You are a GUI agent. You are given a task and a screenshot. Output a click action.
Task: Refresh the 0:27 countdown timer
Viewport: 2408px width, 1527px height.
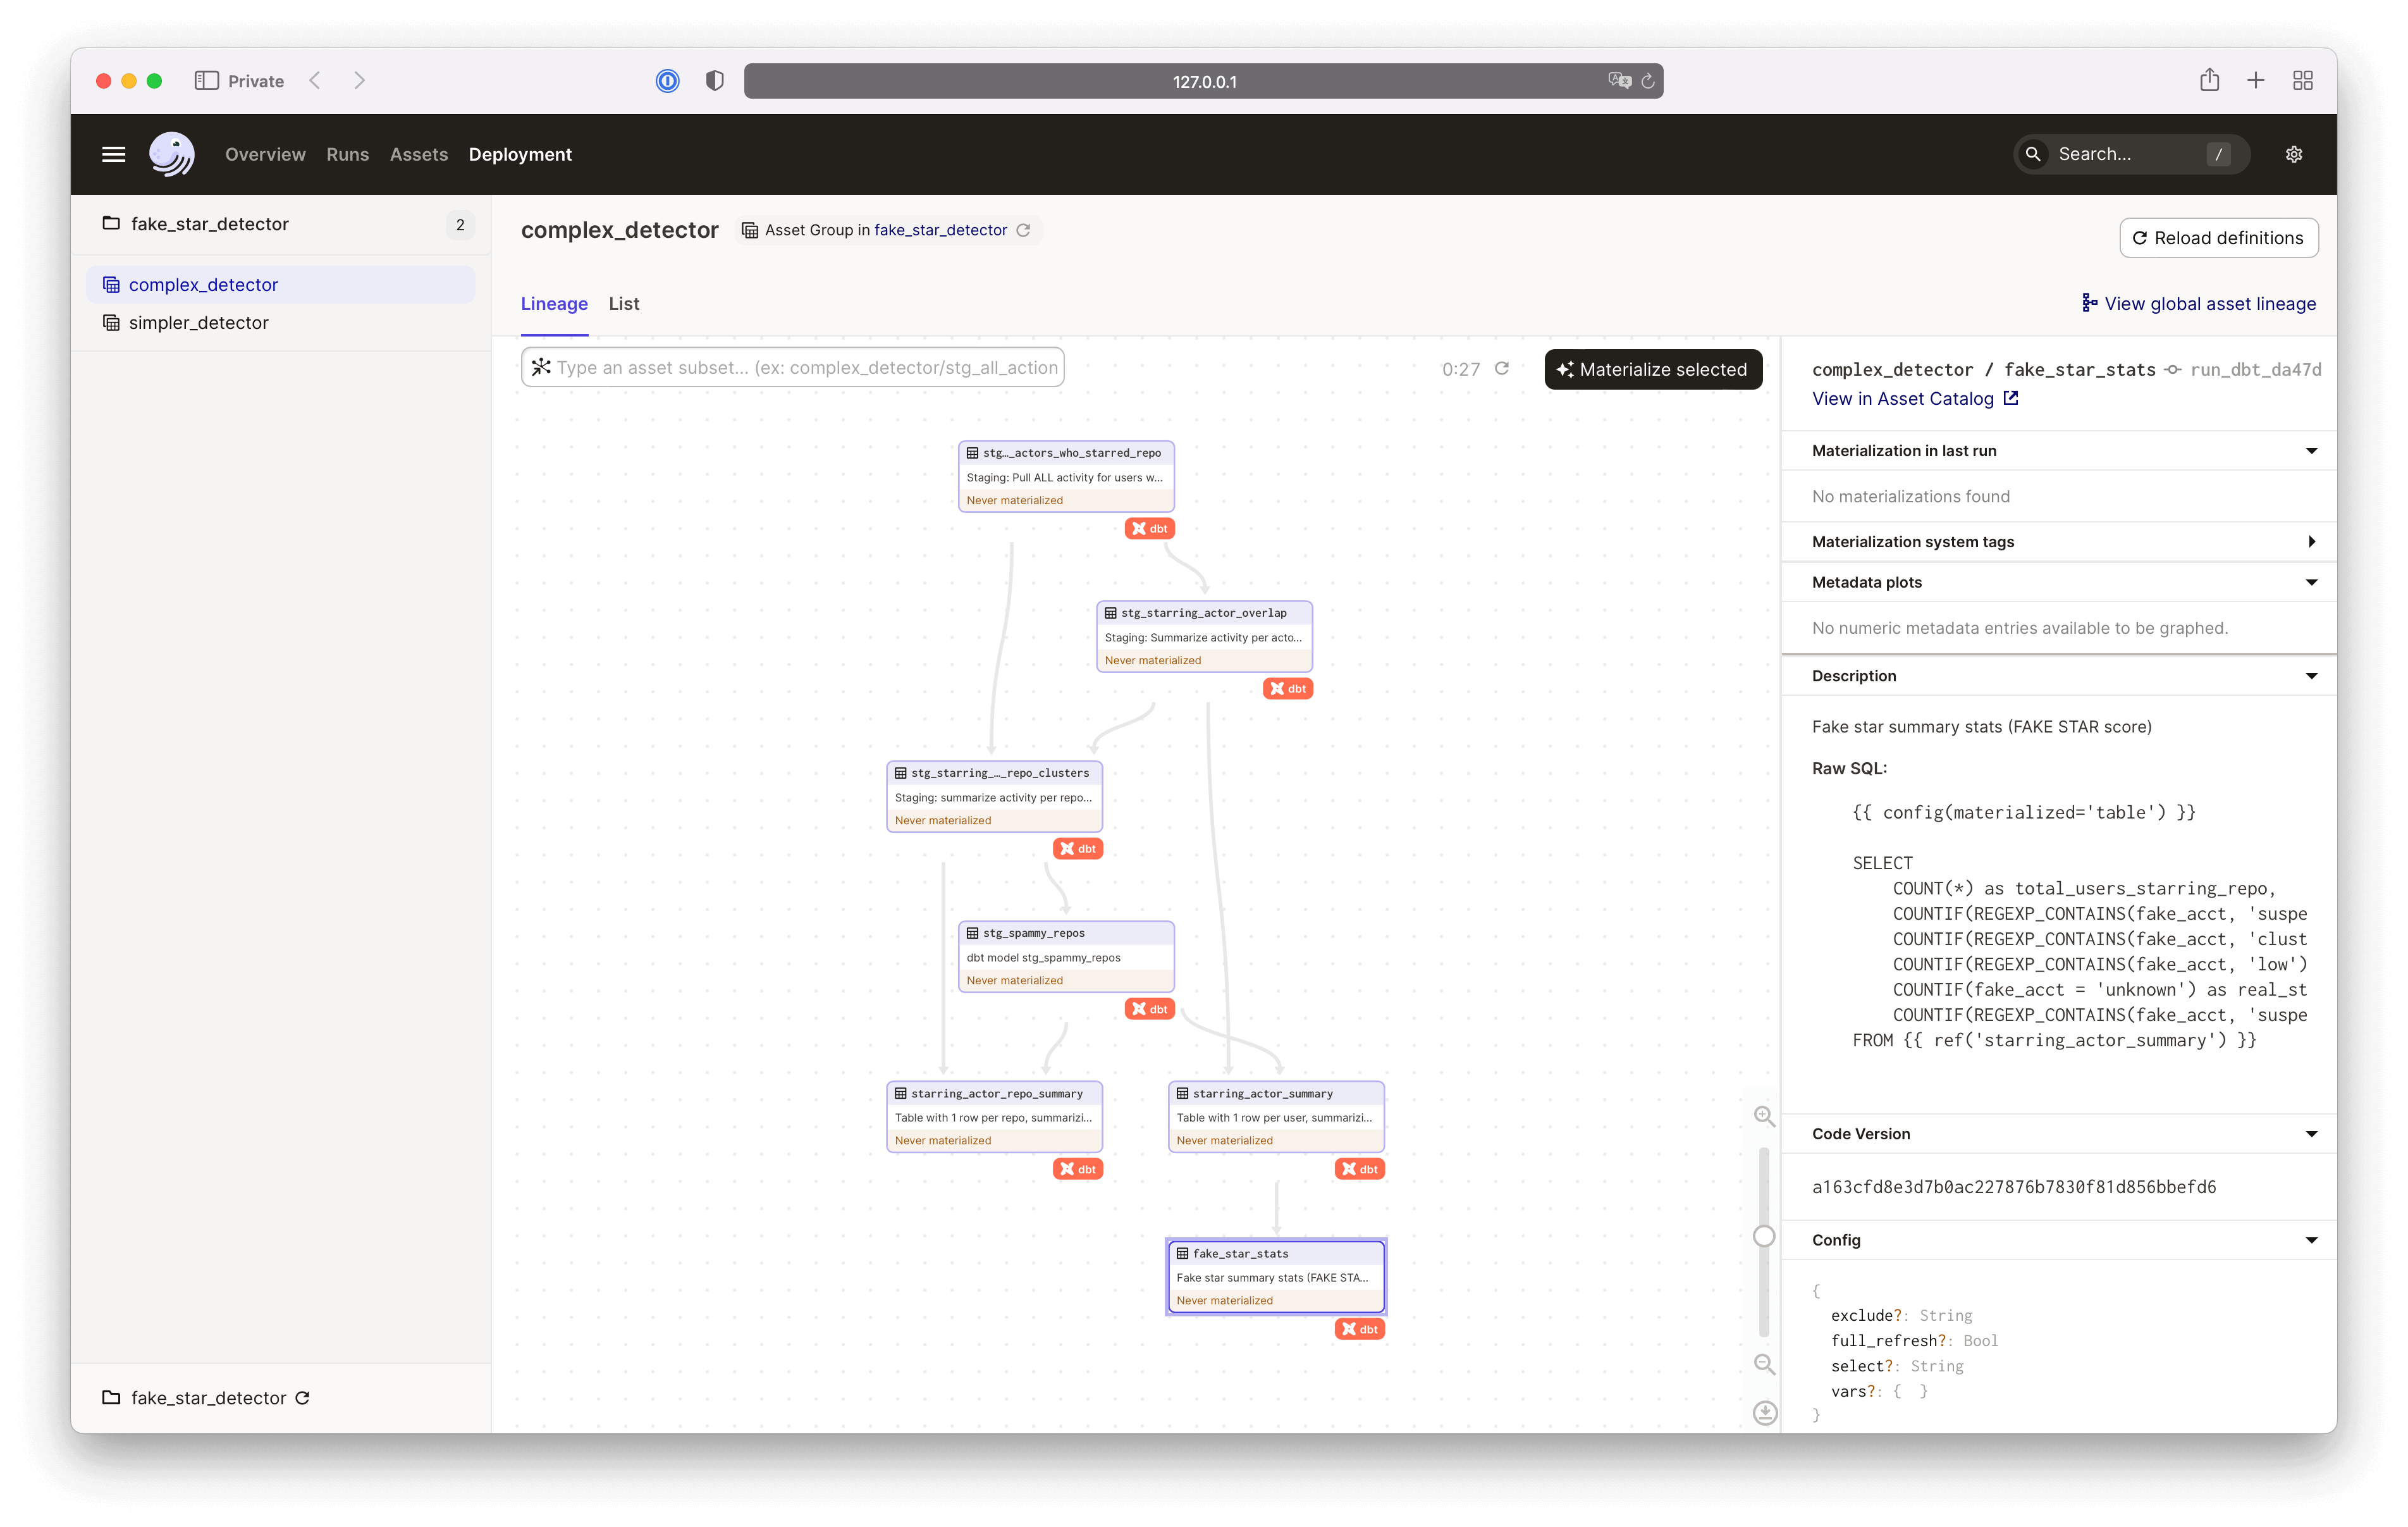[x=1502, y=368]
